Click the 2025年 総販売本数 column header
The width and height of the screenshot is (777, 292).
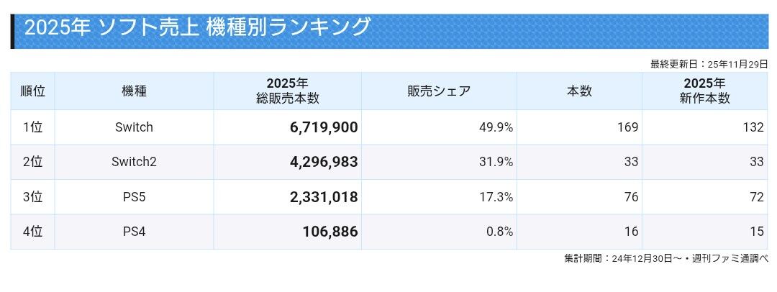click(x=287, y=91)
